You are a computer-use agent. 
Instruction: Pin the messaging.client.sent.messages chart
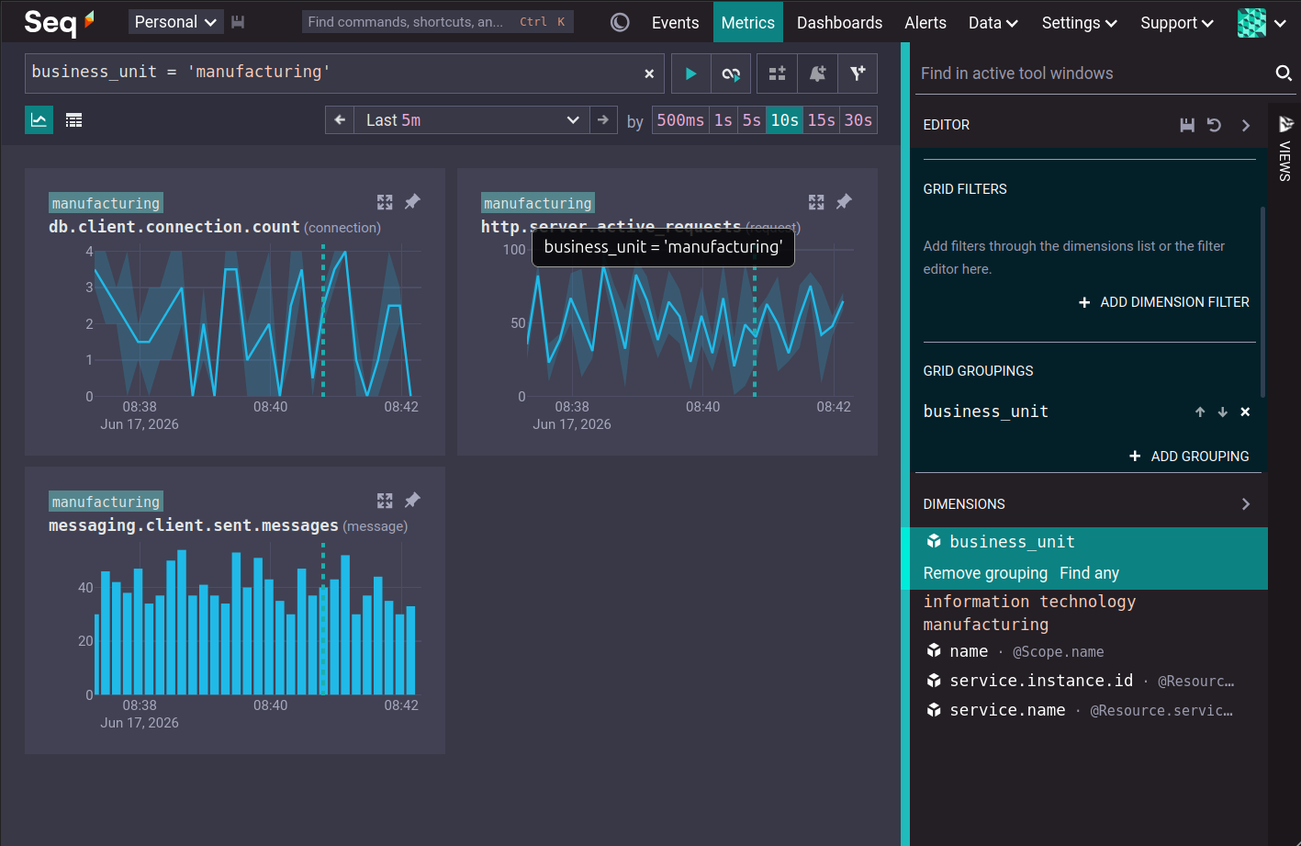tap(412, 500)
